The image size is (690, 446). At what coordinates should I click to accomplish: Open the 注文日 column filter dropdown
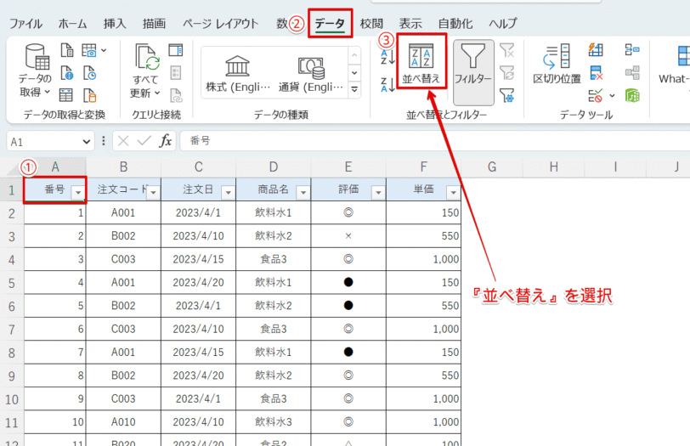(228, 192)
